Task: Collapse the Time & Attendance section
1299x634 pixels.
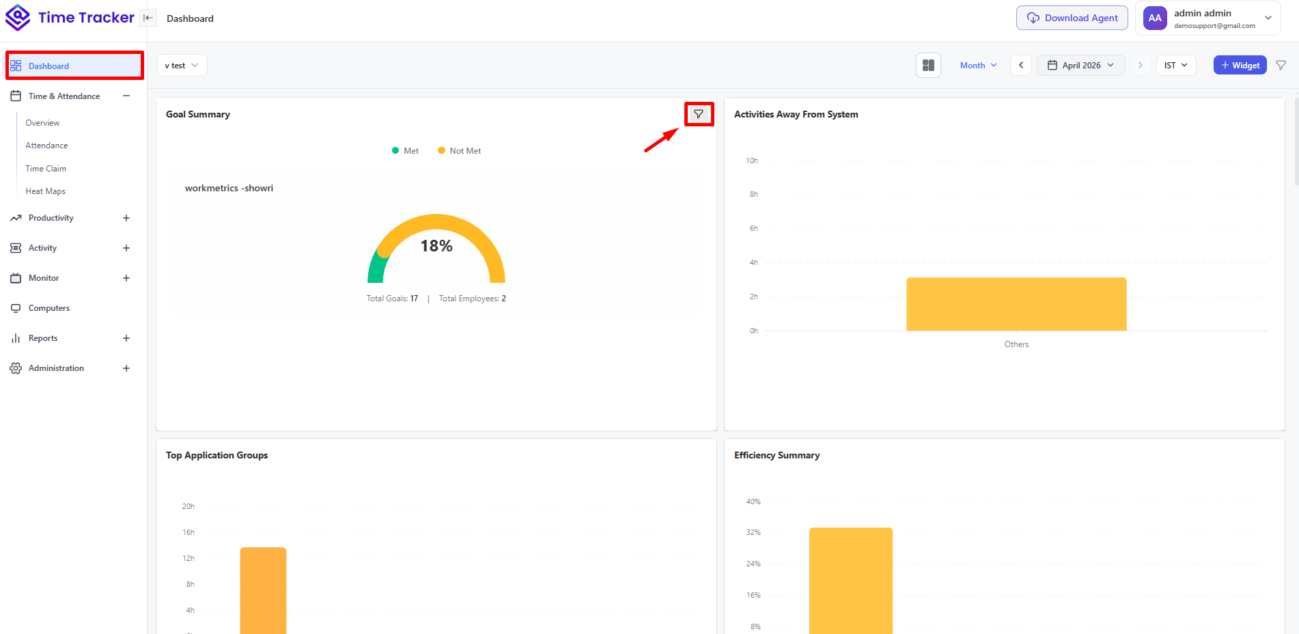Action: [126, 96]
